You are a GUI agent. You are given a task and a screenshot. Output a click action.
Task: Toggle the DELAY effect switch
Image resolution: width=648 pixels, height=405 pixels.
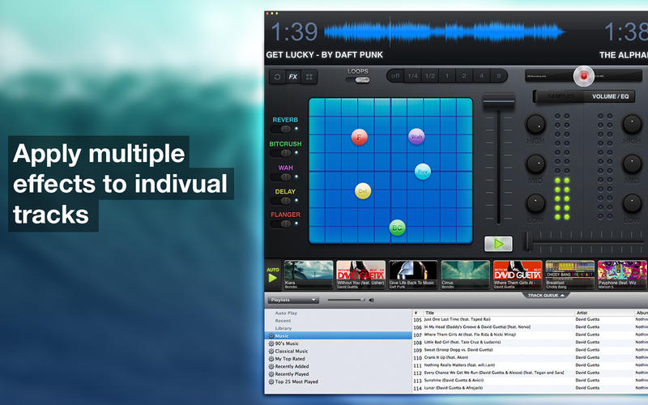pos(281,200)
